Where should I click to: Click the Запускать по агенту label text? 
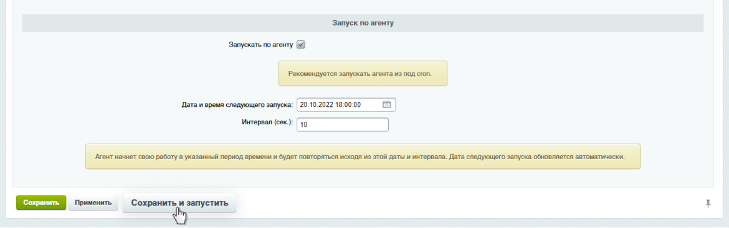[261, 45]
